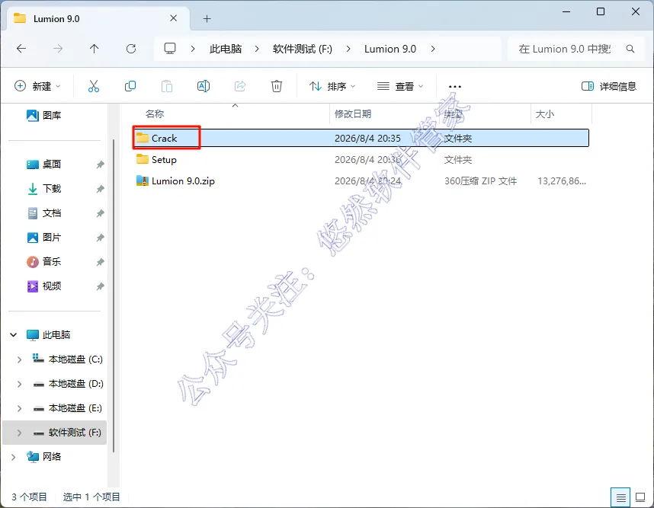
Task: Open 图库 in navigation pane
Action: click(52, 115)
